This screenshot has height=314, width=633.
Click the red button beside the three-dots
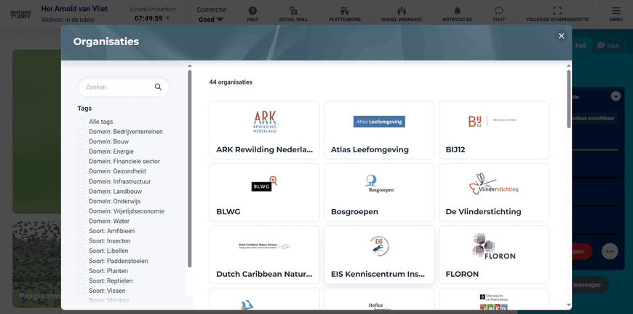[x=582, y=251]
